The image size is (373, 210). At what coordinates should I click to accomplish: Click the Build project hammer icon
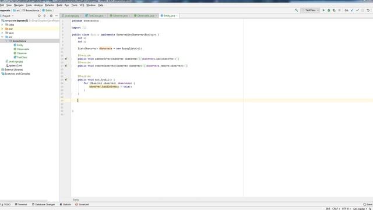(x=296, y=10)
